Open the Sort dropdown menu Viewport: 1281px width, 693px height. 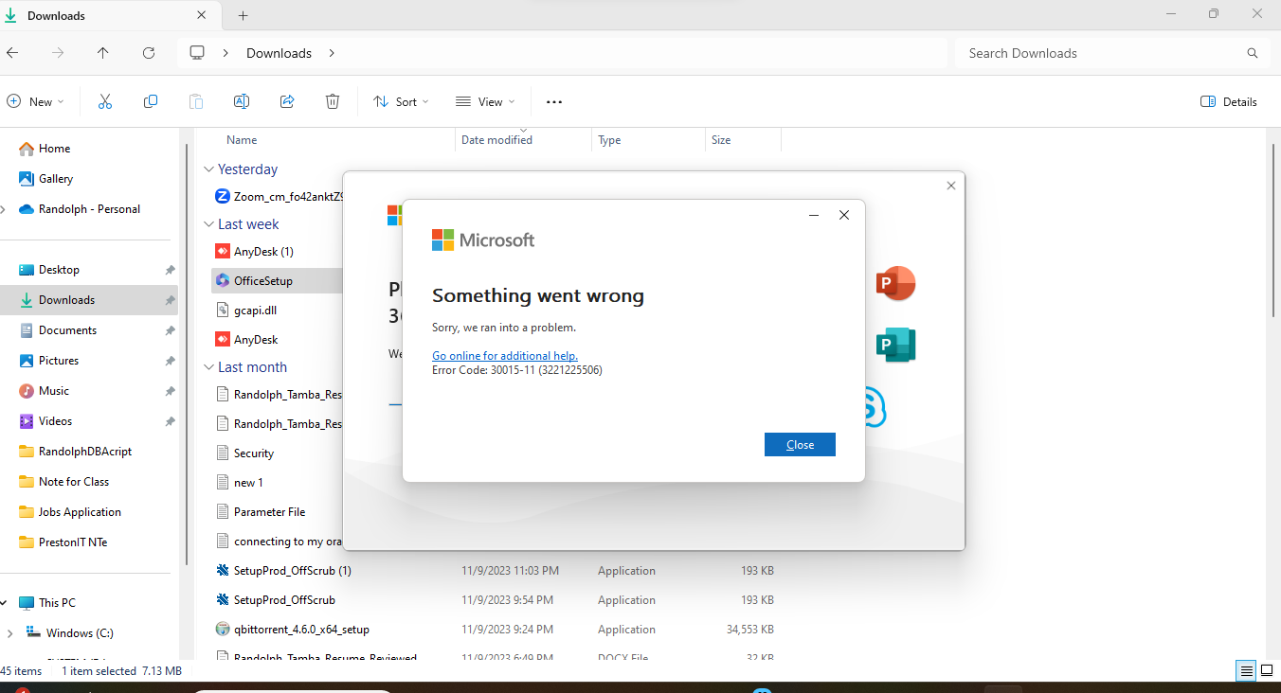400,101
